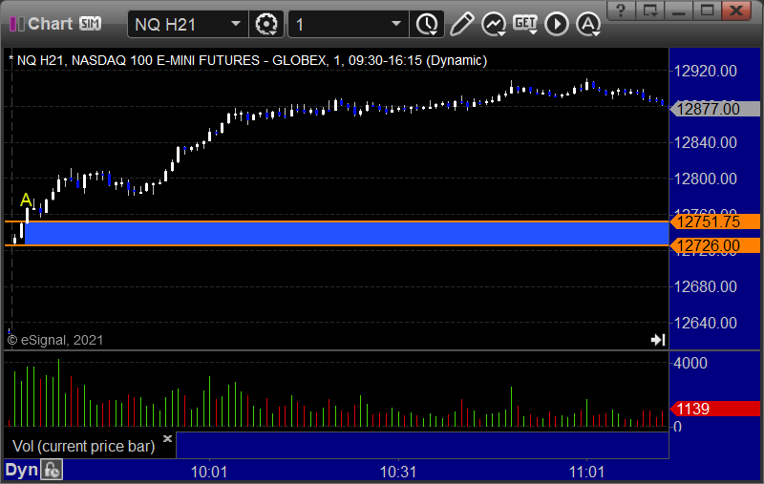The image size is (764, 484).
Task: Select the pencil drawing tools icon
Action: pos(461,24)
